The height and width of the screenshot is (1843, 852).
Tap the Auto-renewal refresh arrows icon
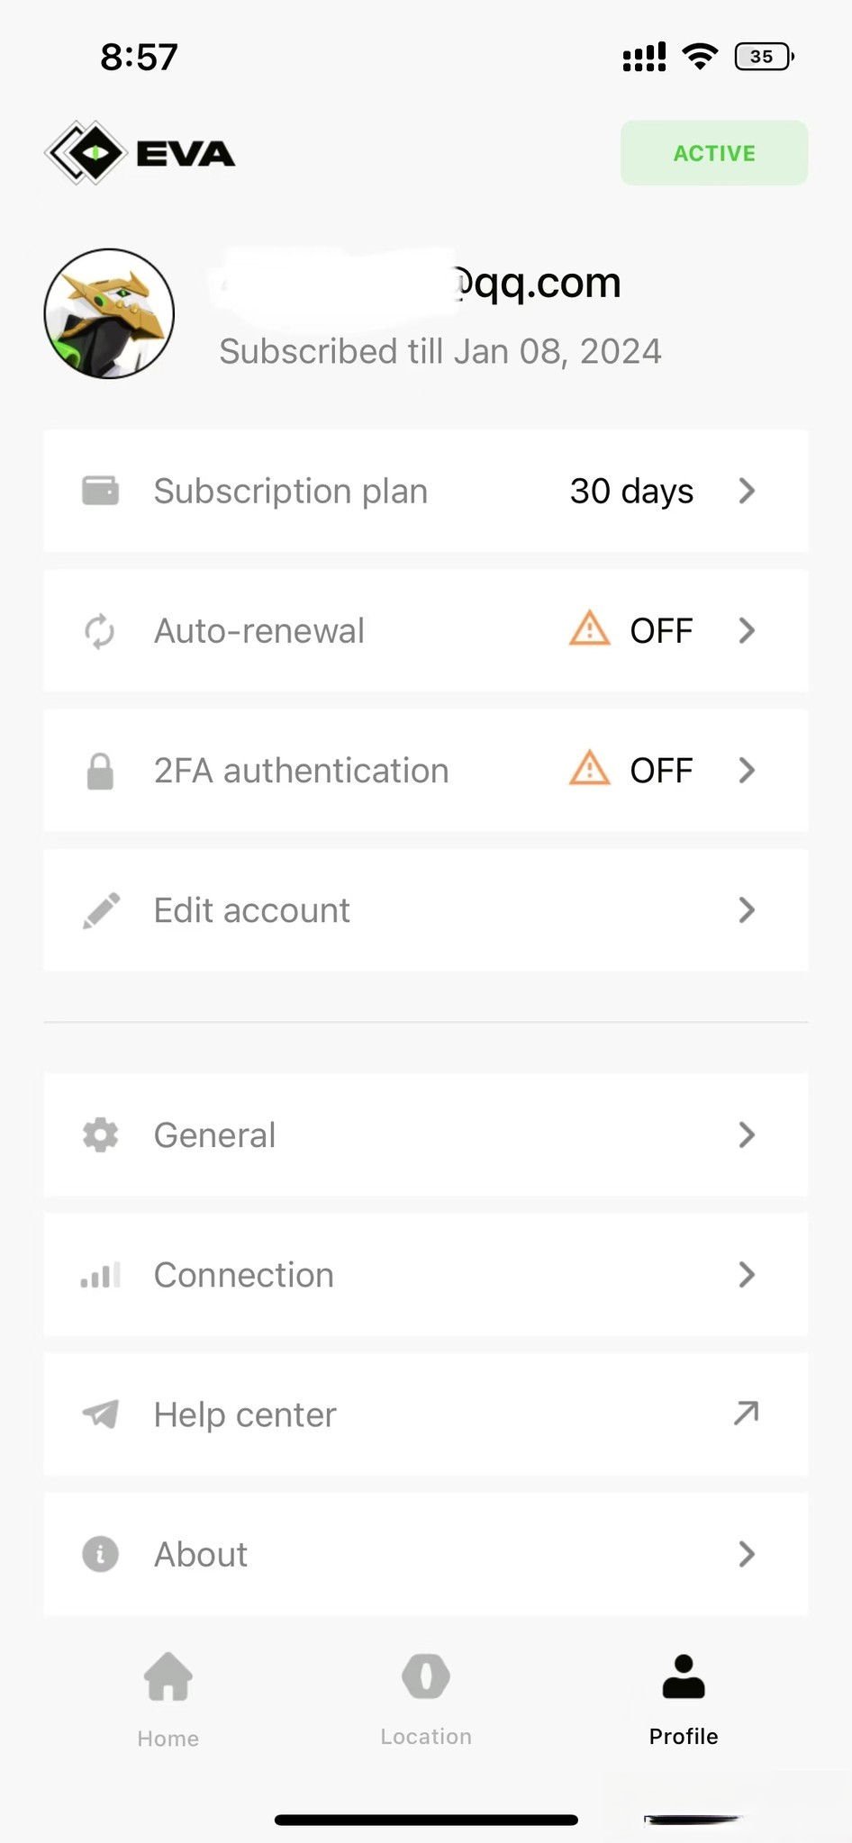coord(100,630)
